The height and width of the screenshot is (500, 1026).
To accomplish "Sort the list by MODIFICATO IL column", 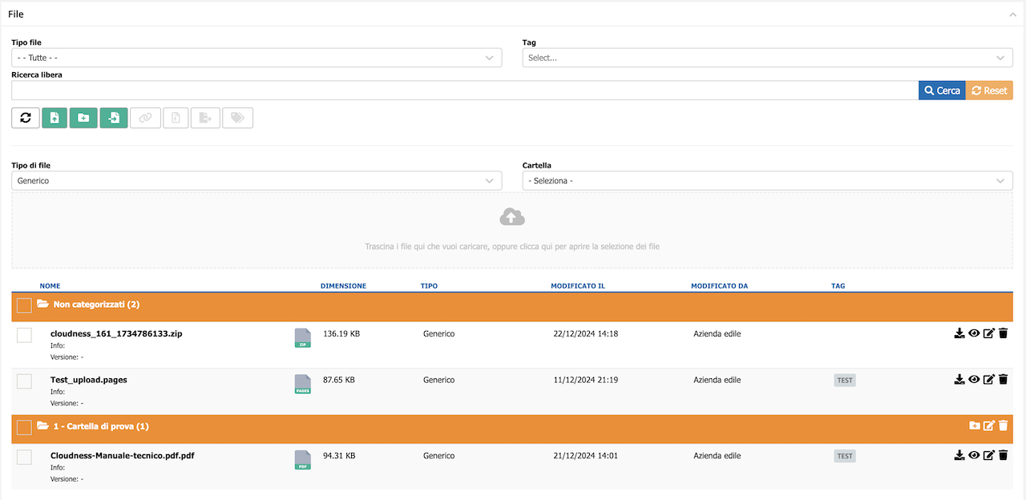I will tap(578, 286).
